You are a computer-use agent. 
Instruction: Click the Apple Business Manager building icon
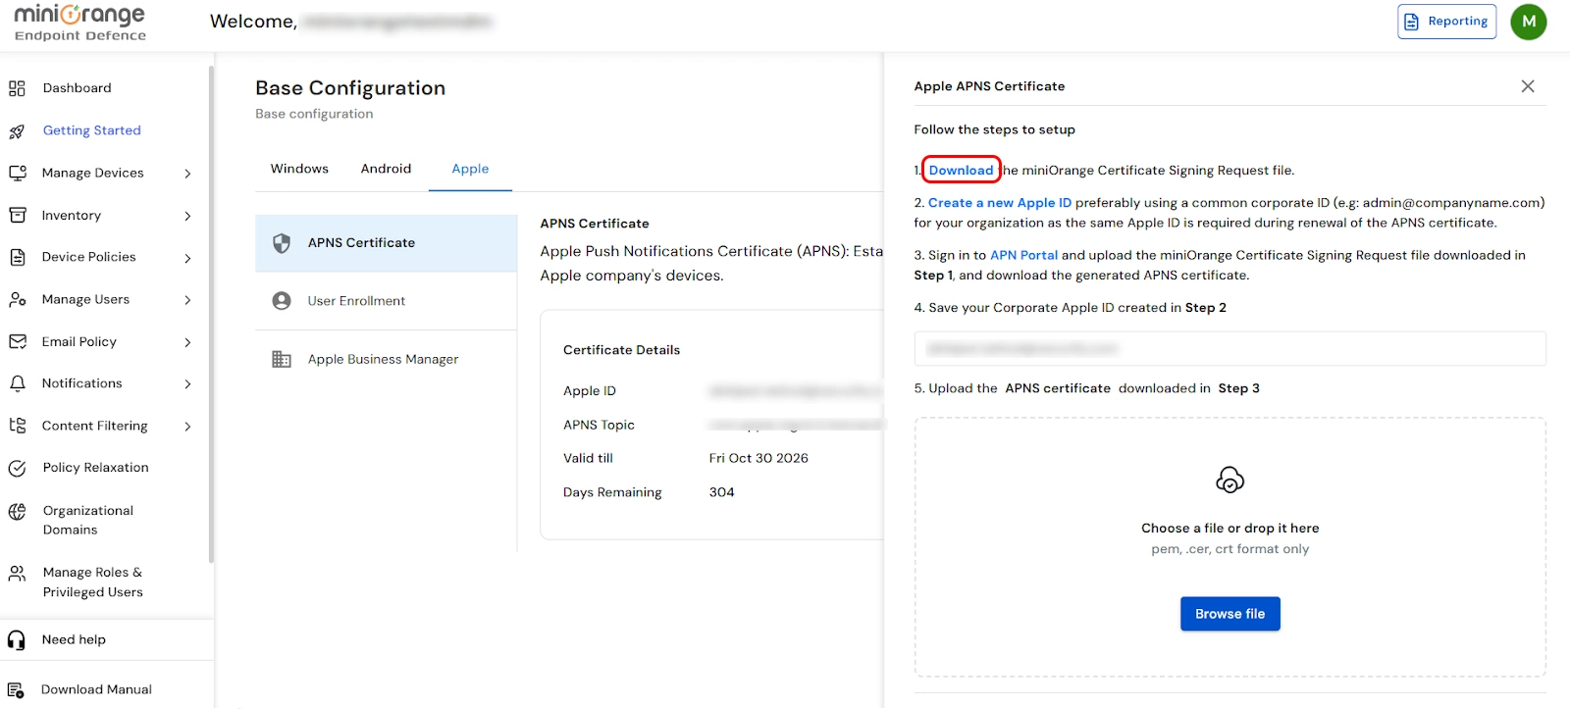point(282,359)
